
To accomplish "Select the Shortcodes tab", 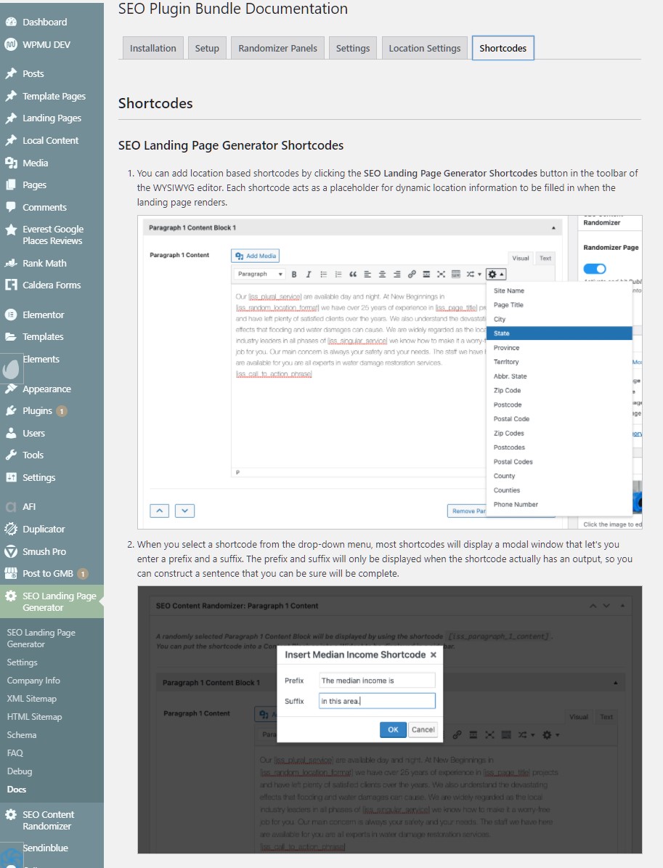I will [x=503, y=48].
